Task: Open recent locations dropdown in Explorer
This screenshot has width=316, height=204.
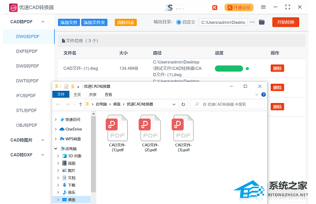Action: click(x=74, y=105)
